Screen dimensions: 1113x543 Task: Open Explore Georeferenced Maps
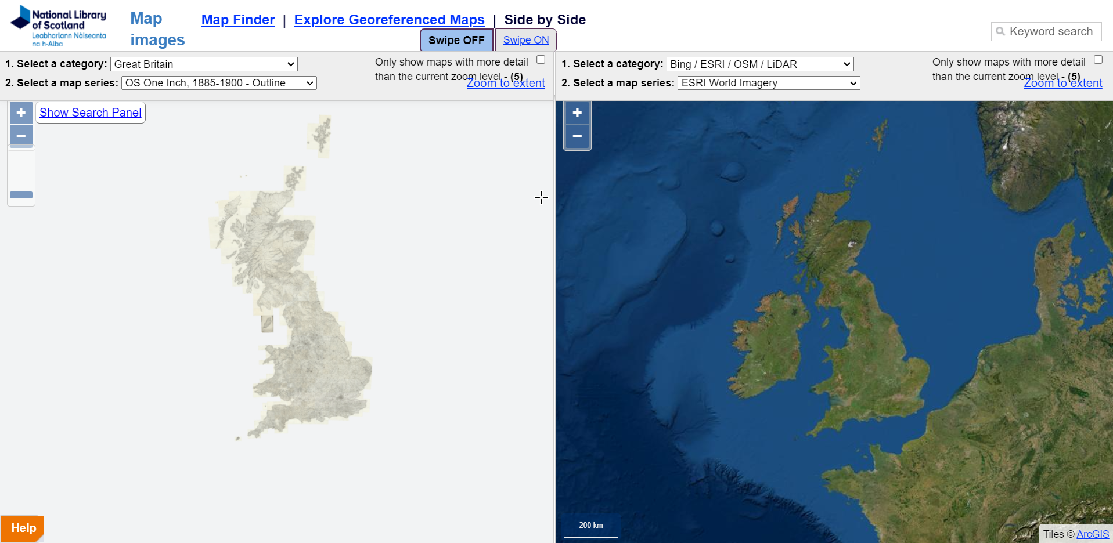tap(389, 20)
